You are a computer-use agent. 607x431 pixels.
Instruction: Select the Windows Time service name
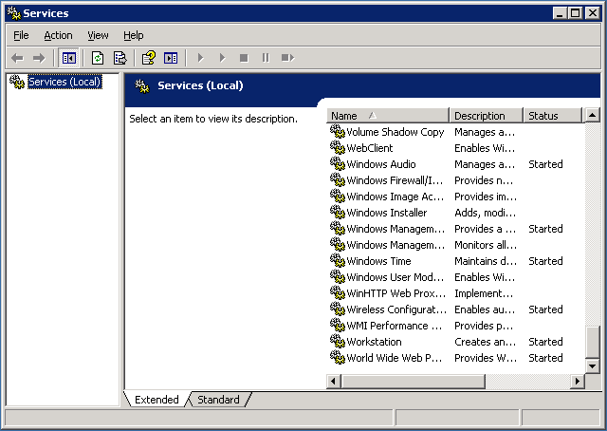click(x=378, y=261)
